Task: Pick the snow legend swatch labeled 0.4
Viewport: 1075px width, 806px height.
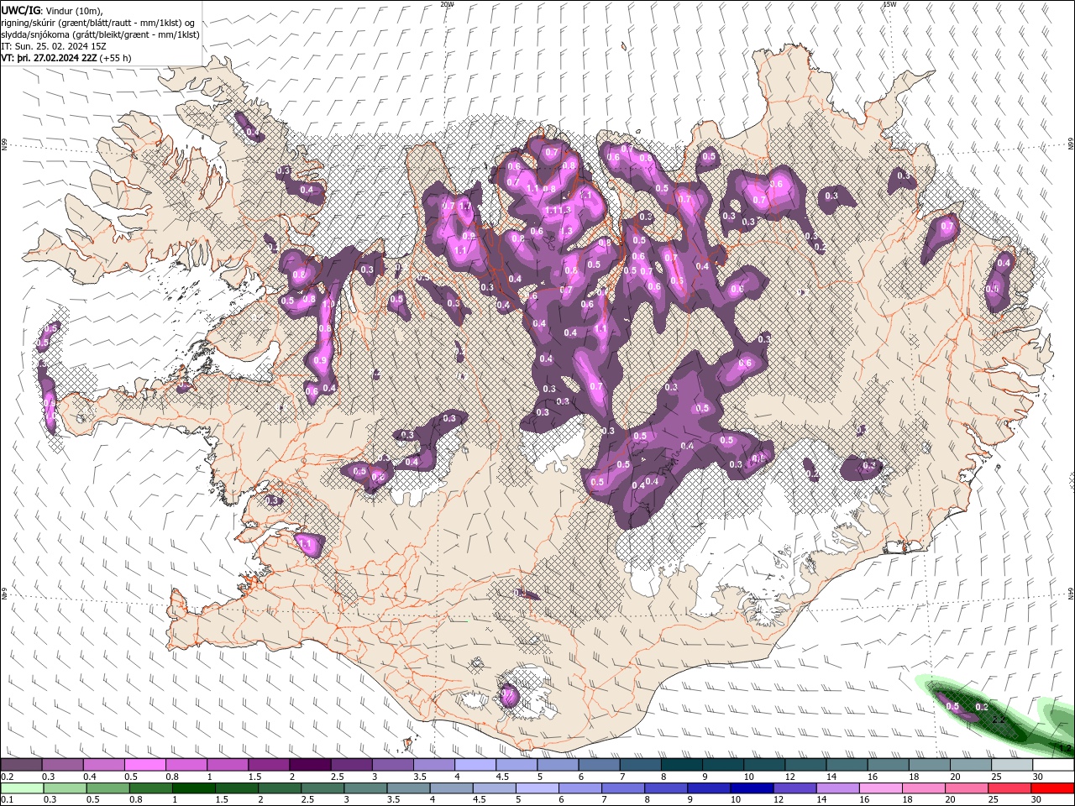Action: tap(103, 765)
